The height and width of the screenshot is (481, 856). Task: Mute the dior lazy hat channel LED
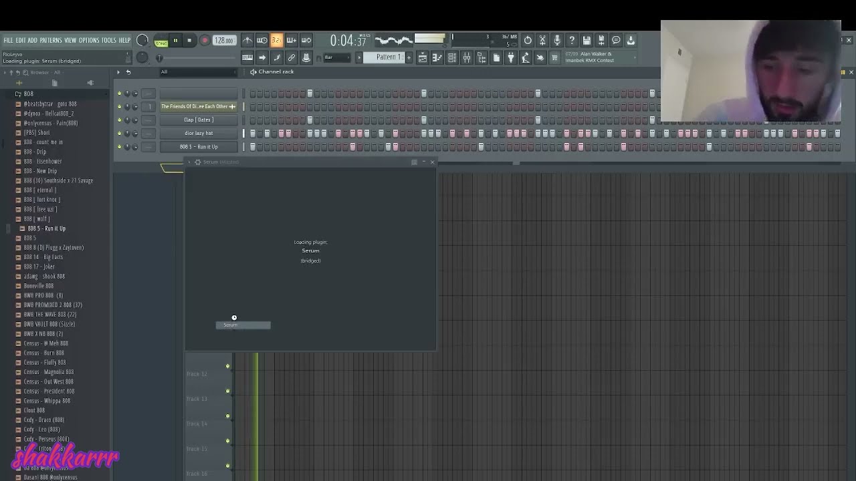tap(120, 133)
